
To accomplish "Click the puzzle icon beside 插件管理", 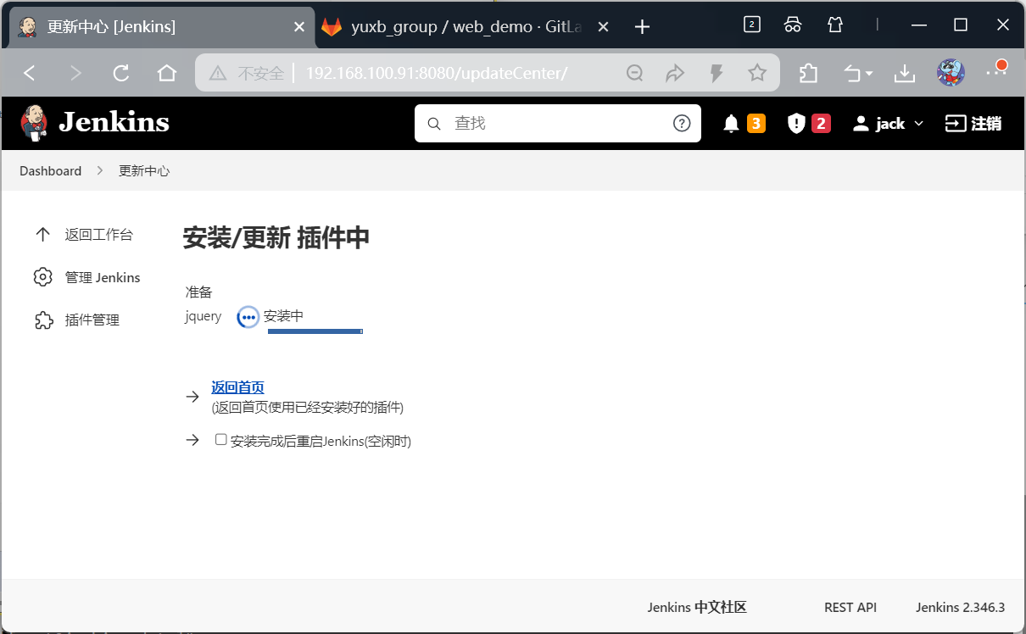I will pyautogui.click(x=42, y=320).
